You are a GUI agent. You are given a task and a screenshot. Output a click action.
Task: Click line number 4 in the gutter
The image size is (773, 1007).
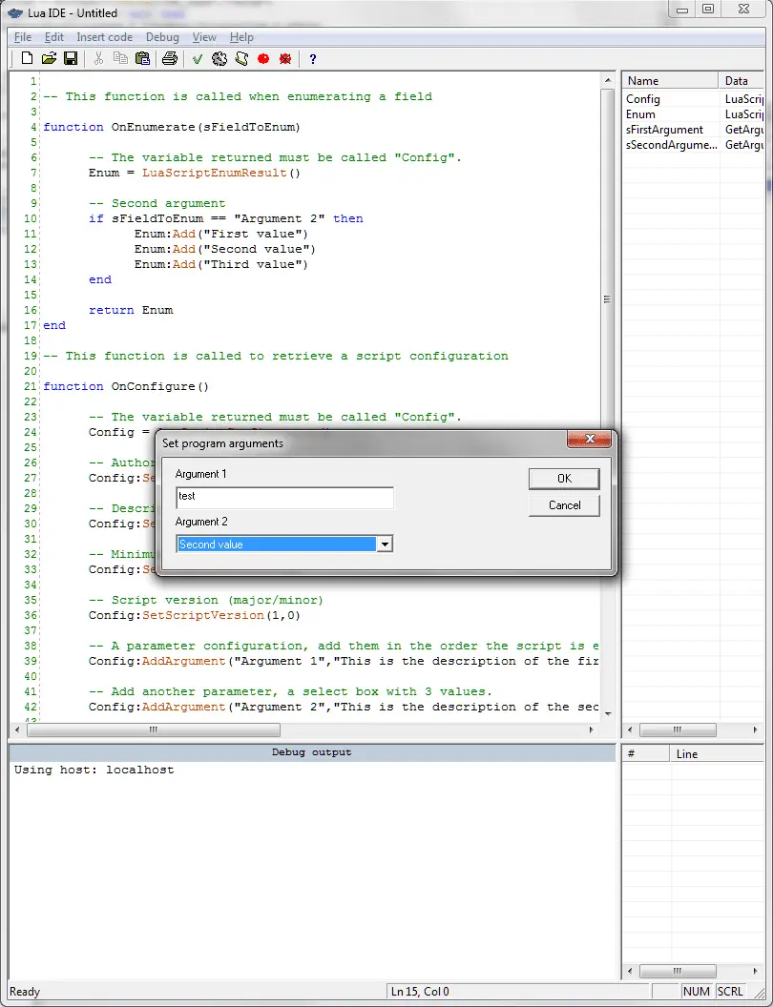coord(33,127)
